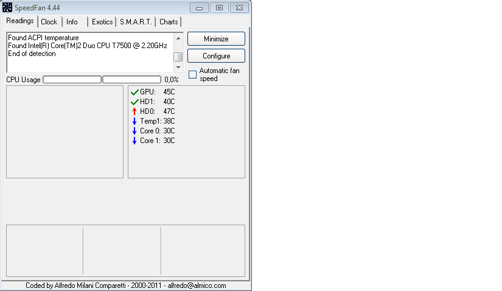Close the SpeedFan window
Image resolution: width=502 pixels, height=291 pixels.
239,8
